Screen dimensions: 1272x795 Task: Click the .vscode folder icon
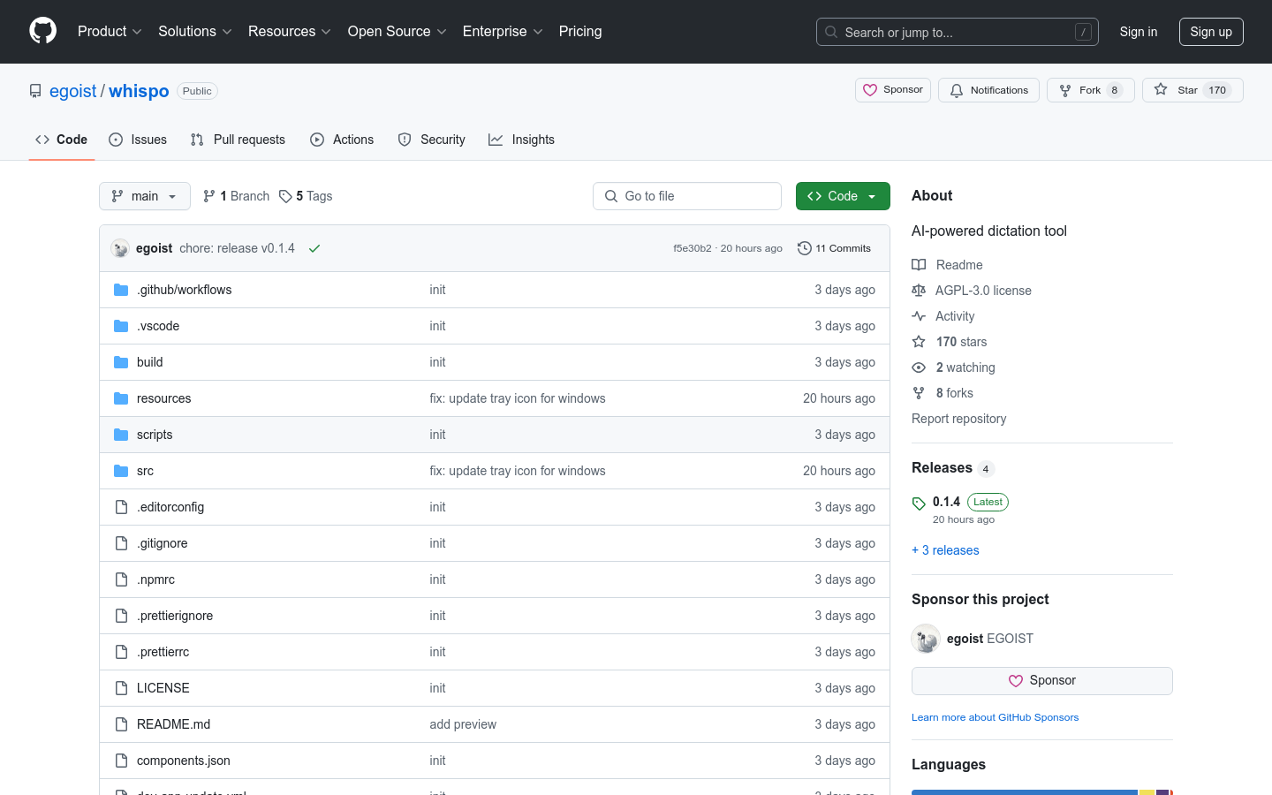coord(121,326)
